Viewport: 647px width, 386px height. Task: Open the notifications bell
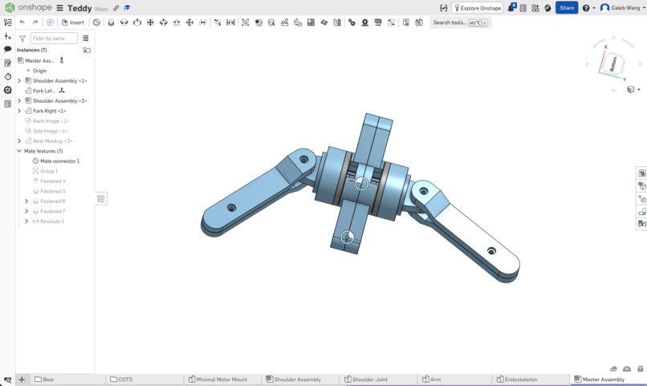coord(511,7)
